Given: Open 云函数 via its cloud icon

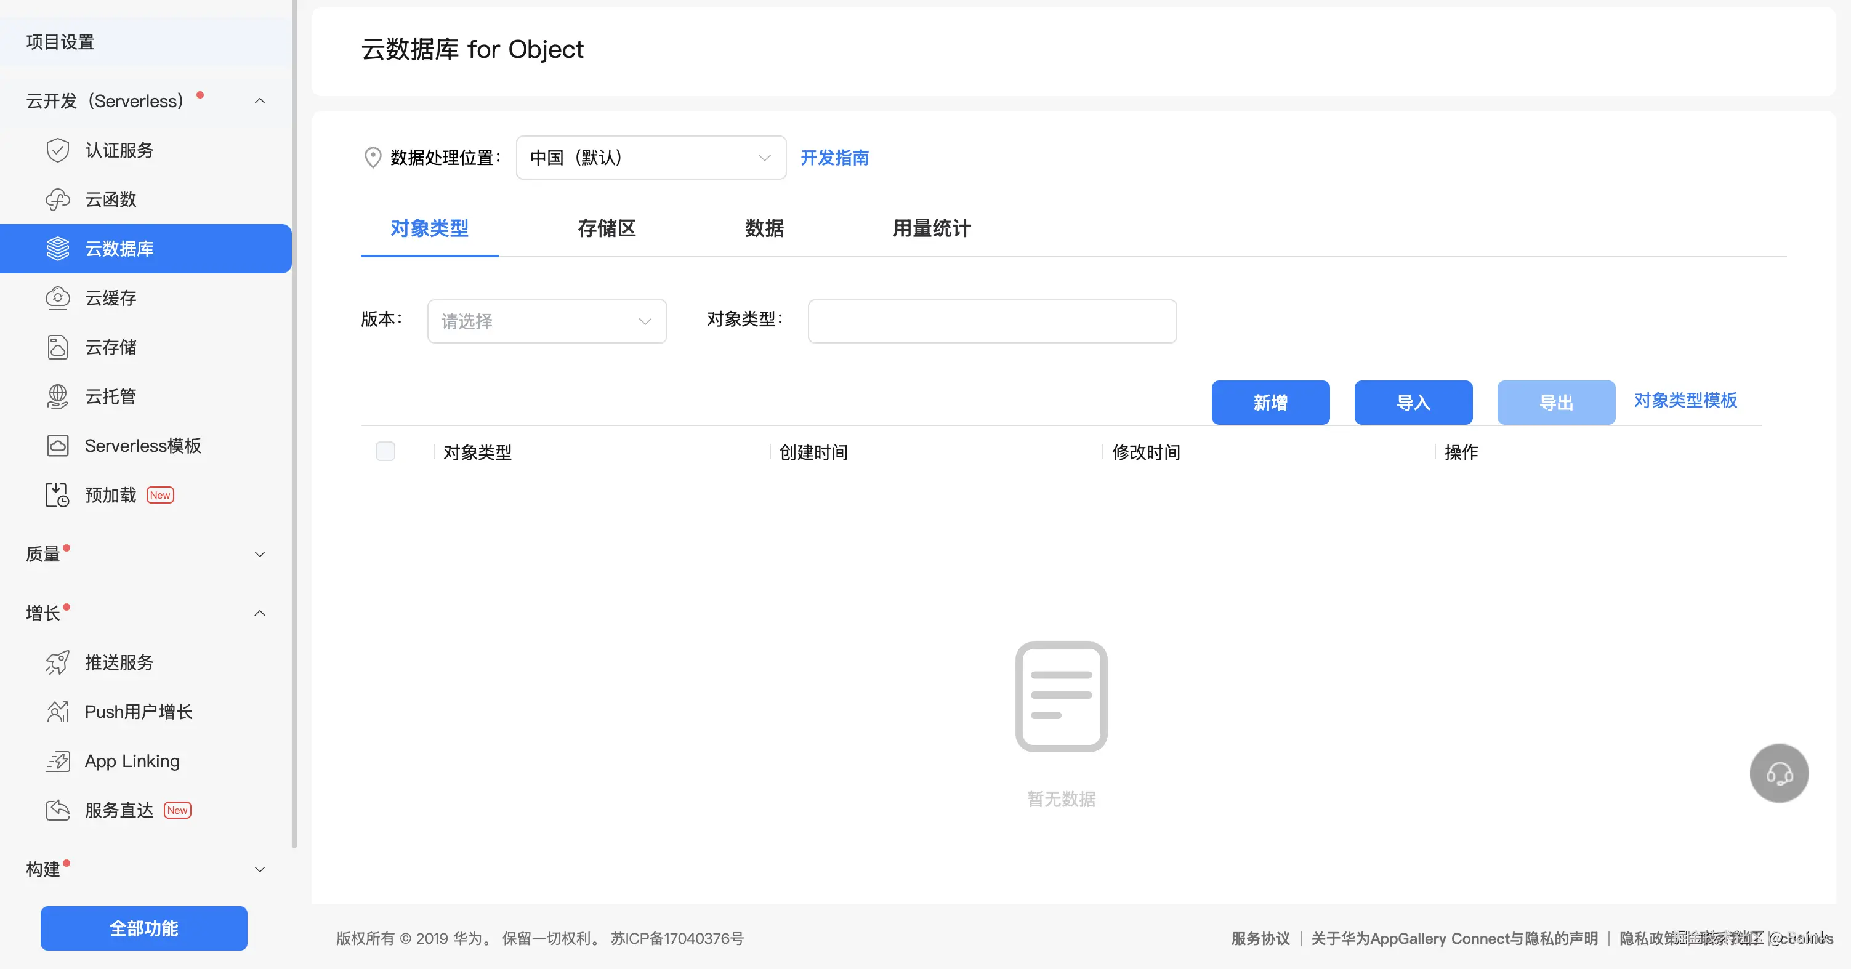Looking at the screenshot, I should point(57,199).
